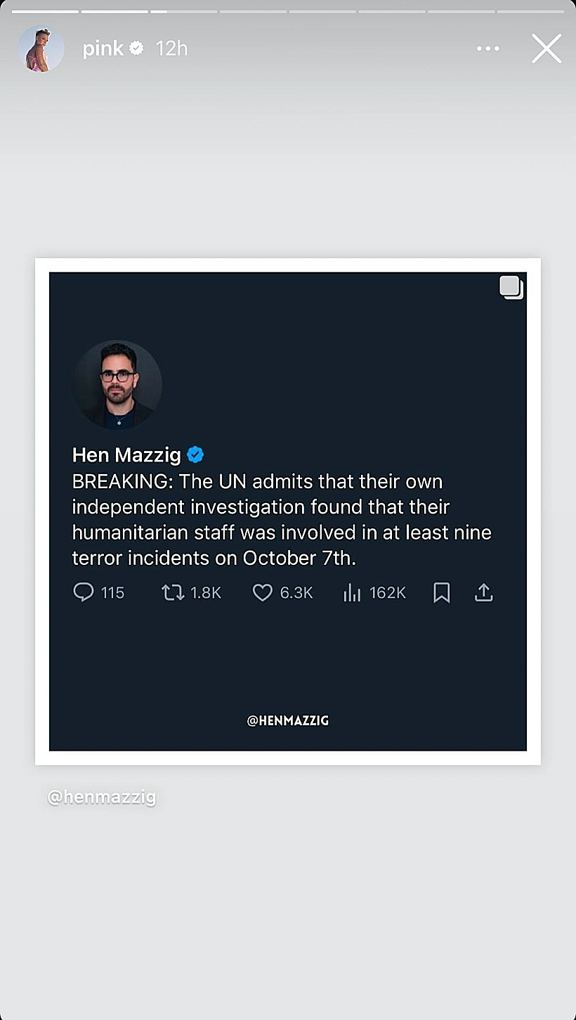Open Hen Mazzig's profile photo
The width and height of the screenshot is (576, 1020).
point(117,385)
